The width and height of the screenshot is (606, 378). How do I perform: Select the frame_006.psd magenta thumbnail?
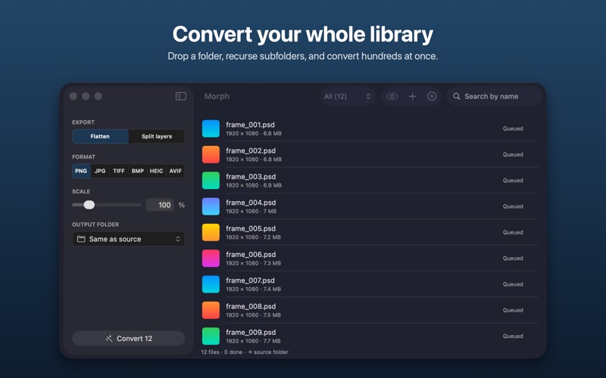[x=211, y=258]
